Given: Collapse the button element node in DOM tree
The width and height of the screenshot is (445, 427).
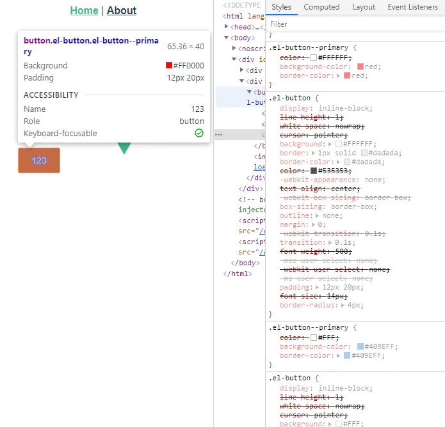Looking at the screenshot, I should [x=249, y=92].
